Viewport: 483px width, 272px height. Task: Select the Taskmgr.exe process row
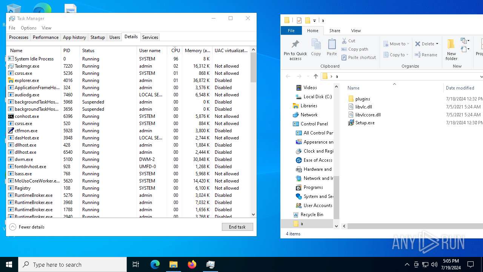(x=128, y=66)
